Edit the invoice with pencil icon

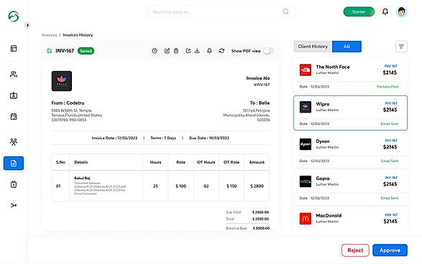point(167,51)
